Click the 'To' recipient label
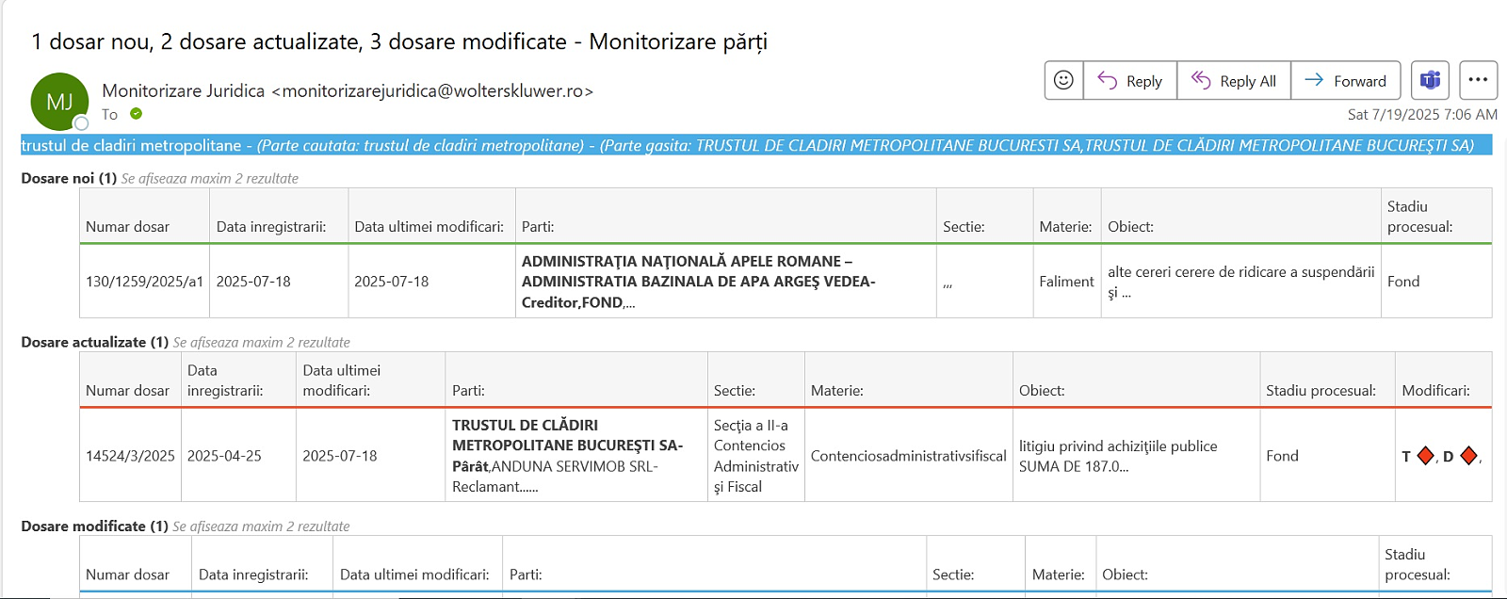Image resolution: width=1507 pixels, height=599 pixels. (110, 114)
